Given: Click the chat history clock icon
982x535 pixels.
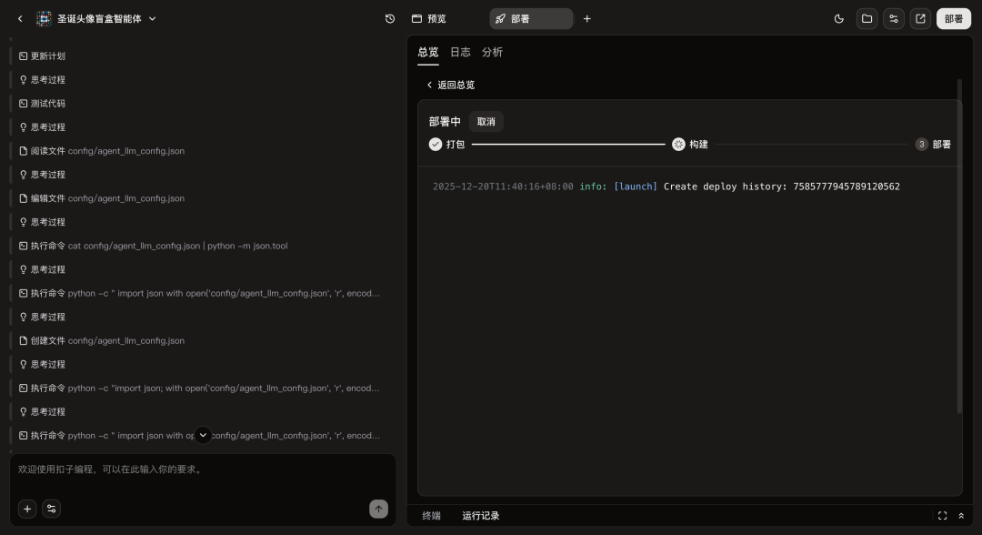Looking at the screenshot, I should click(x=390, y=18).
